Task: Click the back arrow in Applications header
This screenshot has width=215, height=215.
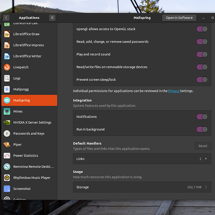Action: [x=6, y=18]
